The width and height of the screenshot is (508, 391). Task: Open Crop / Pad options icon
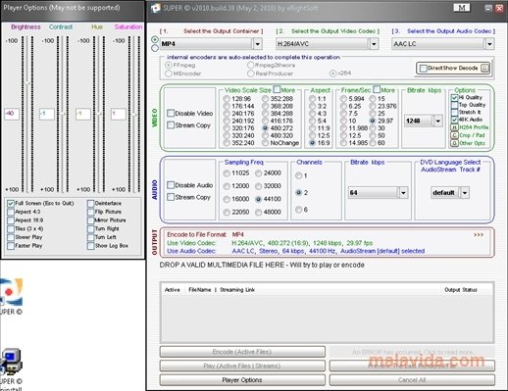(x=454, y=135)
